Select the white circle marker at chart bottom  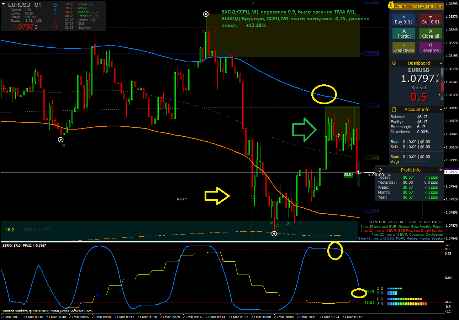tap(274, 234)
